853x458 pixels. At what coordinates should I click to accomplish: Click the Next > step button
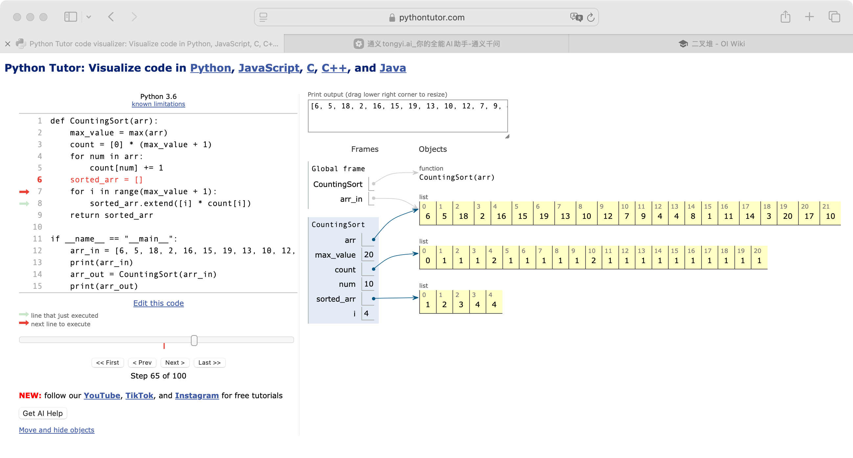[174, 363]
